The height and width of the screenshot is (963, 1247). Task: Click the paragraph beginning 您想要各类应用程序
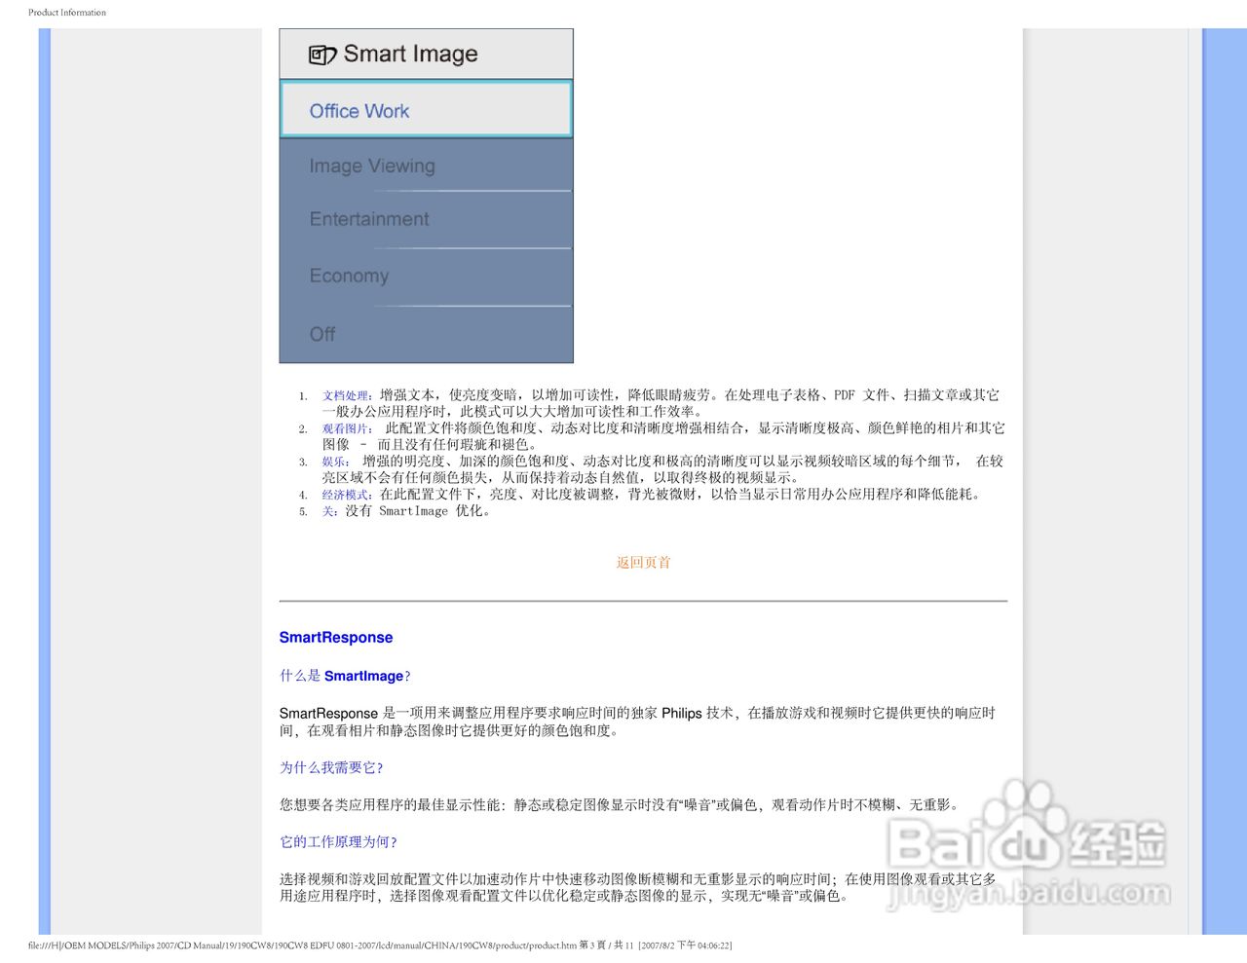[621, 805]
